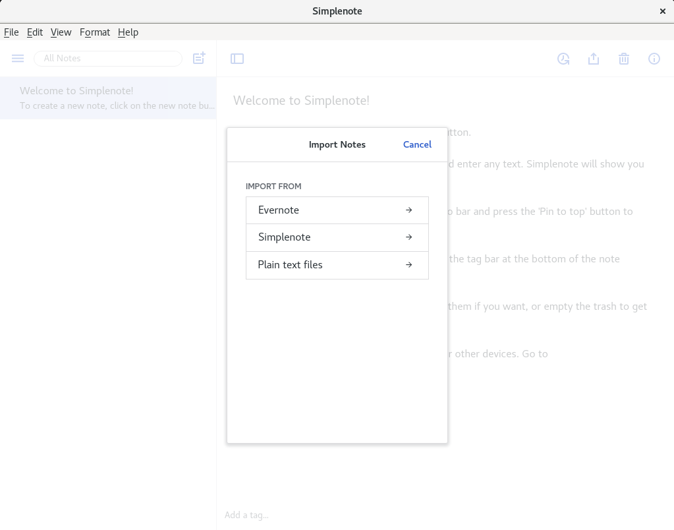Open the note info icon
The image size is (674, 530).
(x=654, y=59)
